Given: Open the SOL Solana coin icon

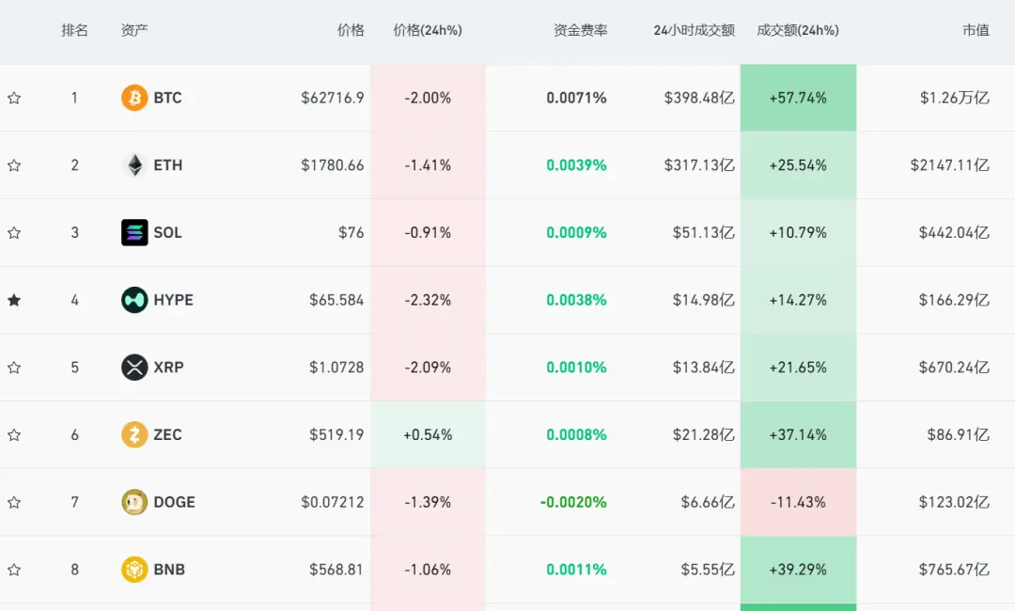Looking at the screenshot, I should (x=134, y=232).
